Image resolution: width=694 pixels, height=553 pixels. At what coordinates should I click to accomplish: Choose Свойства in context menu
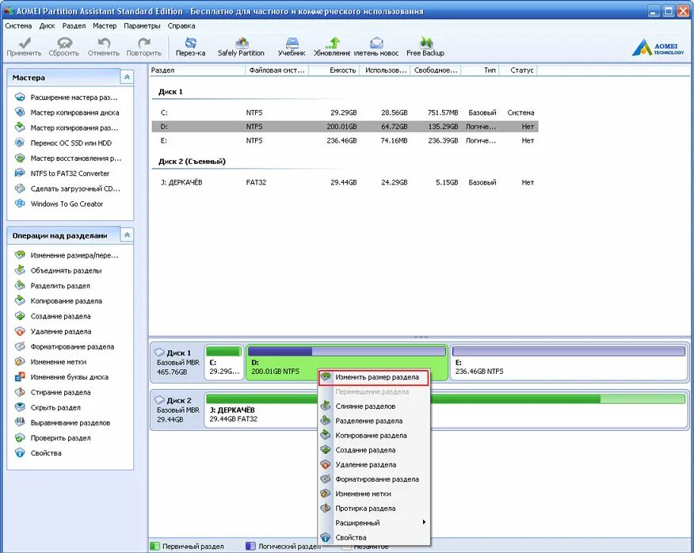point(374,538)
